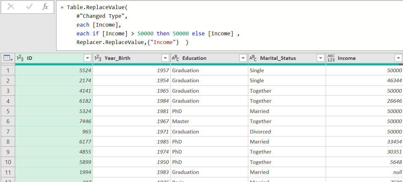403x182 pixels.
Task: Select the Marital_Status column header
Action: coord(287,58)
